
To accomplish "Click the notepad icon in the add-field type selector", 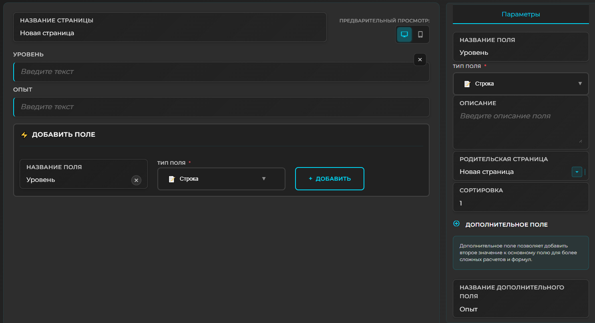I will click(x=172, y=179).
